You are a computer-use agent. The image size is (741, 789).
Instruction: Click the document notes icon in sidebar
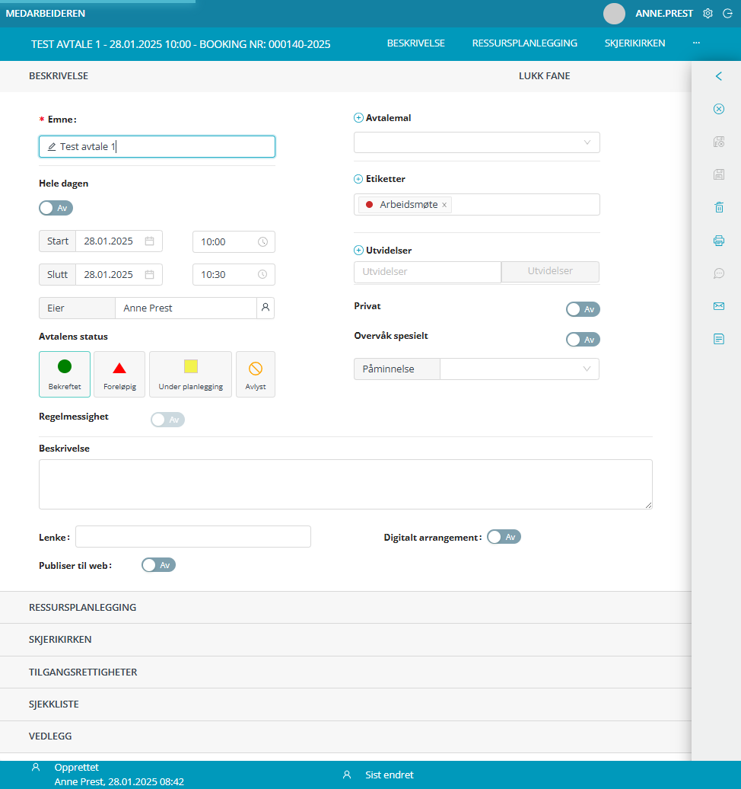tap(718, 339)
